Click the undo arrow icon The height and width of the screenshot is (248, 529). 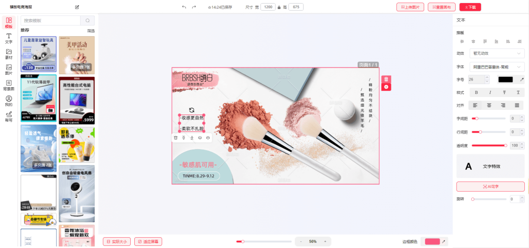pos(184,7)
